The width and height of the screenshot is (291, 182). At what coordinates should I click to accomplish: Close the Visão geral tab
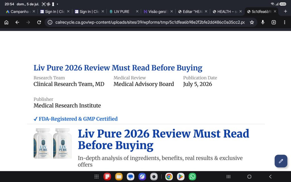tap(171, 11)
